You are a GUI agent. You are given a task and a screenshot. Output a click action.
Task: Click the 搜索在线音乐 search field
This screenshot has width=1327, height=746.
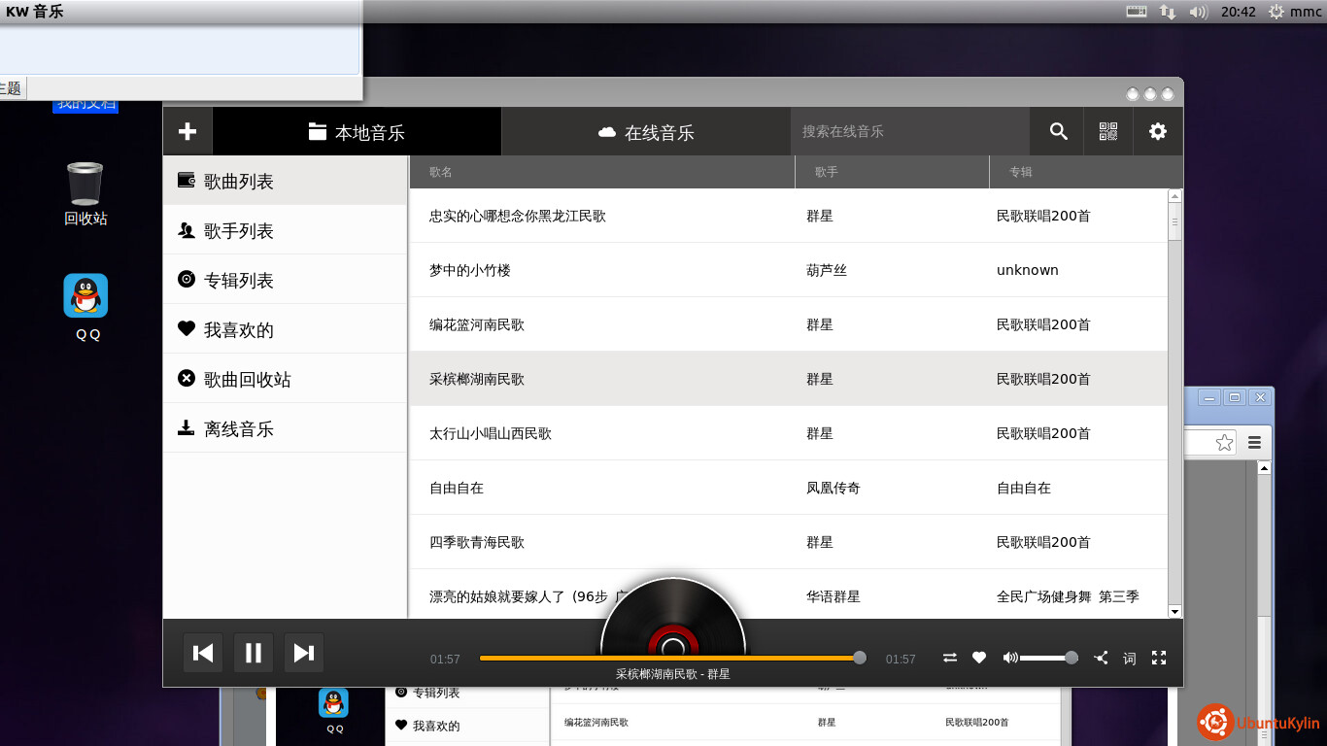[909, 131]
